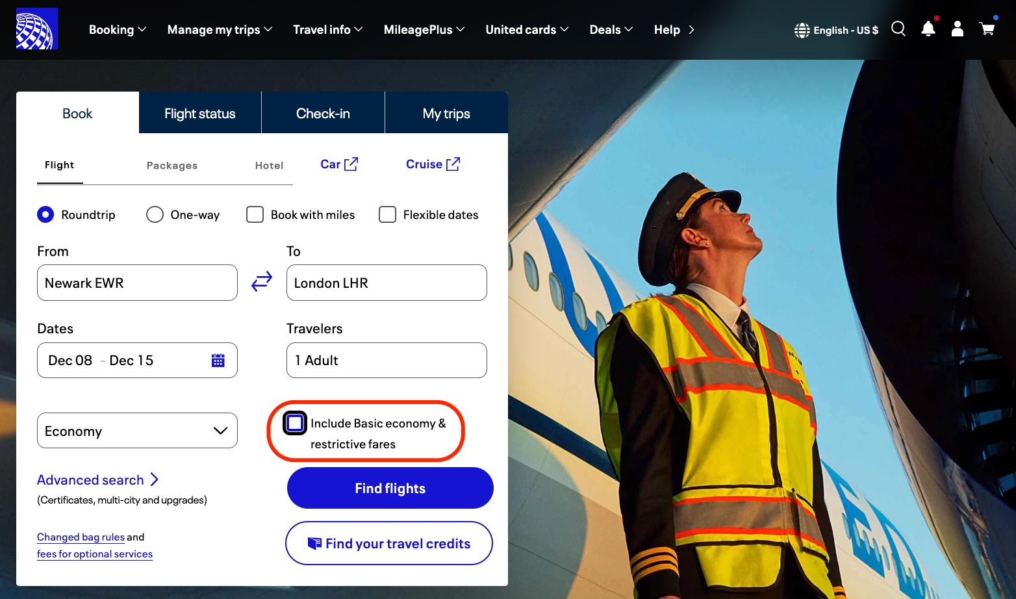Open the account profile icon
Screen dimensions: 1016x599
point(958,29)
